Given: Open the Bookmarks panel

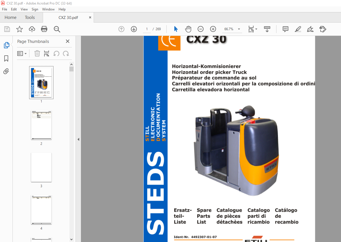Looking at the screenshot, I should pyautogui.click(x=6, y=58).
